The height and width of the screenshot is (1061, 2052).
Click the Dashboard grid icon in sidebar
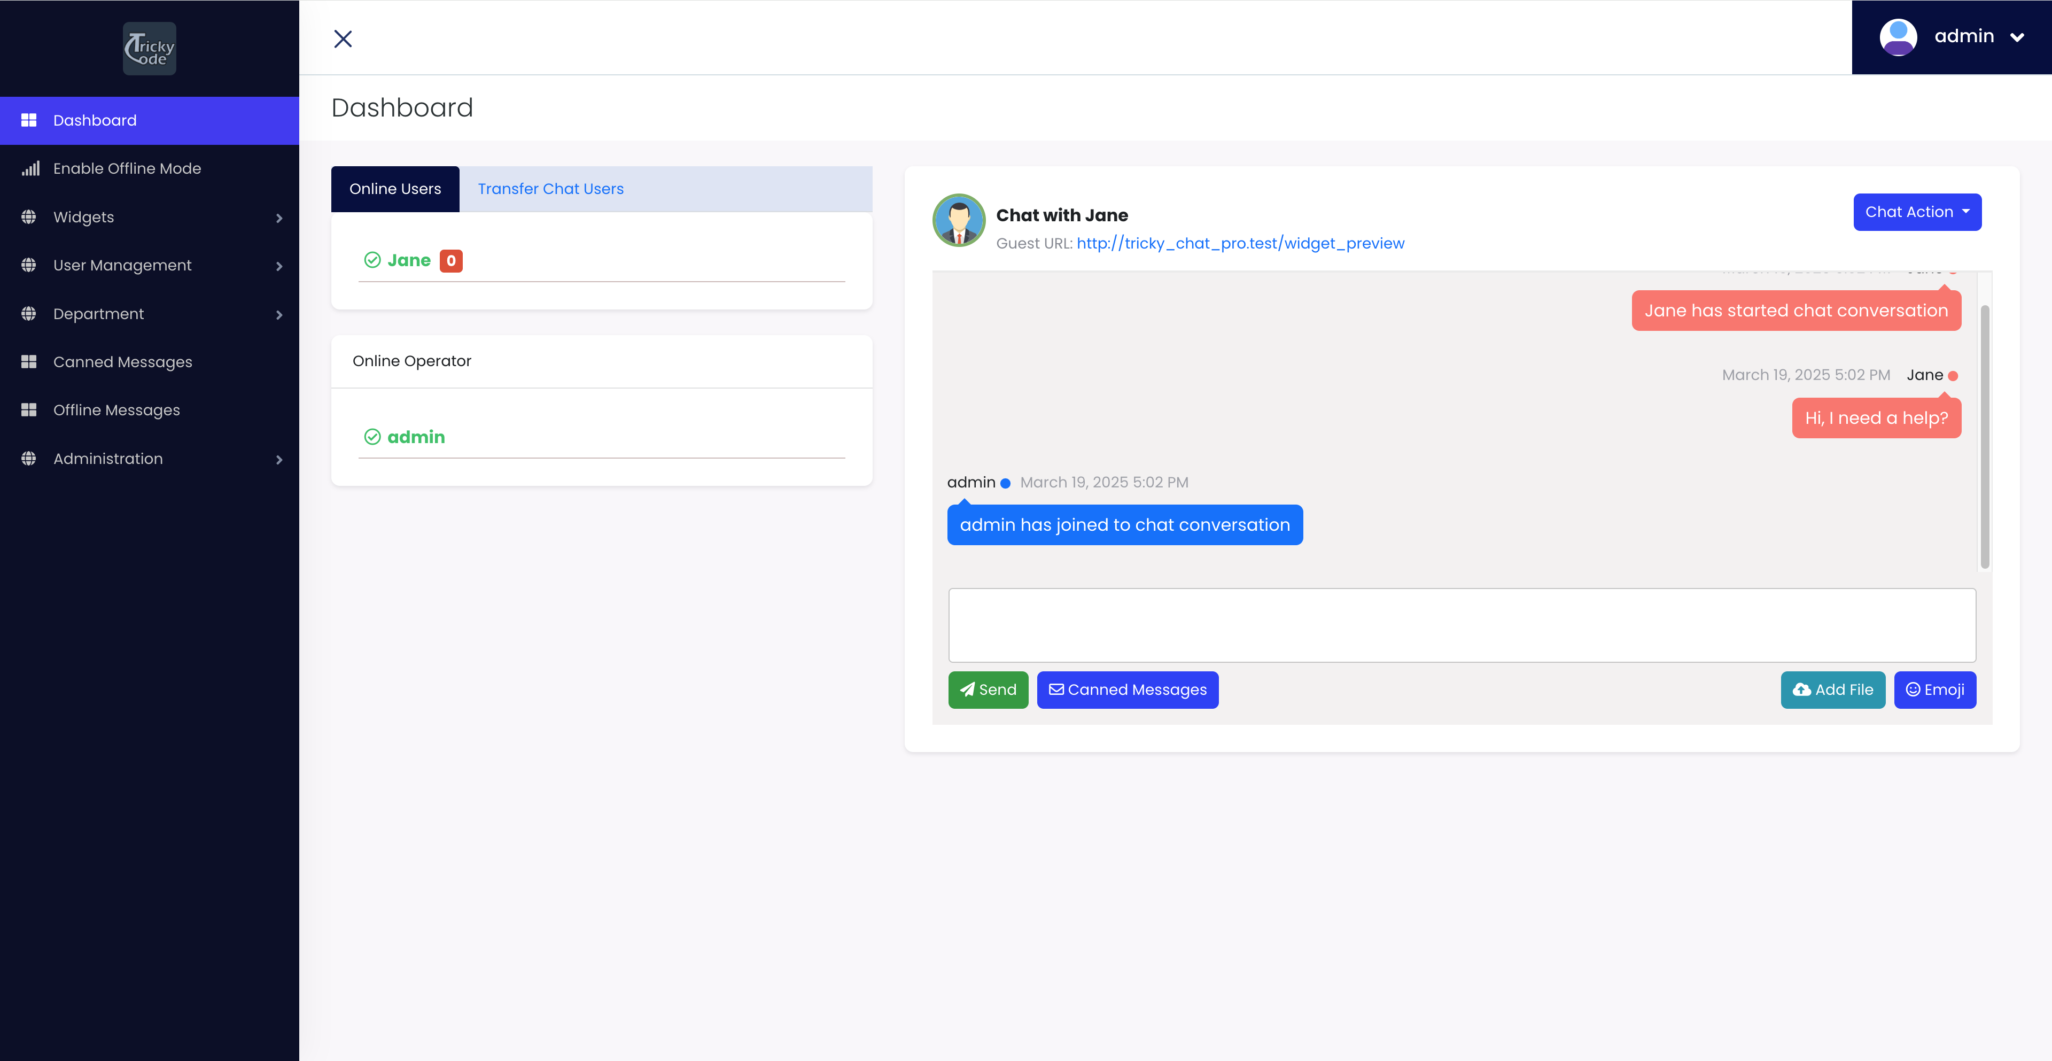29,120
